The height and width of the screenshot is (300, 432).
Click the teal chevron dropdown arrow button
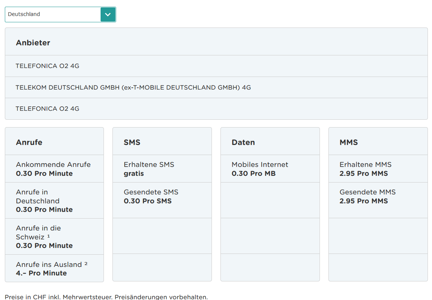click(108, 14)
